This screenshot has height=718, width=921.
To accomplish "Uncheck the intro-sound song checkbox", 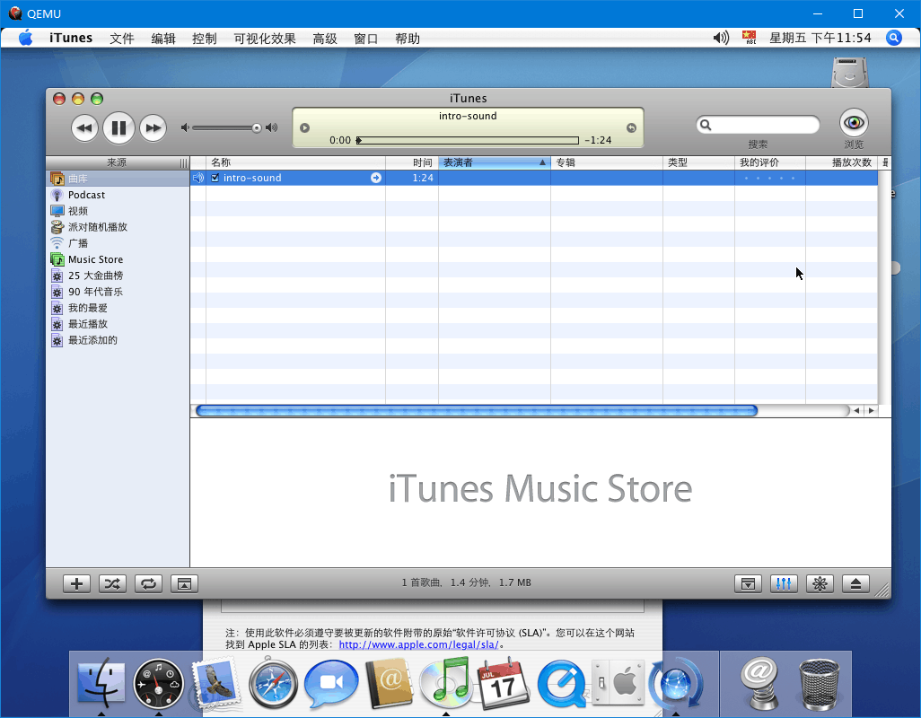I will 215,178.
